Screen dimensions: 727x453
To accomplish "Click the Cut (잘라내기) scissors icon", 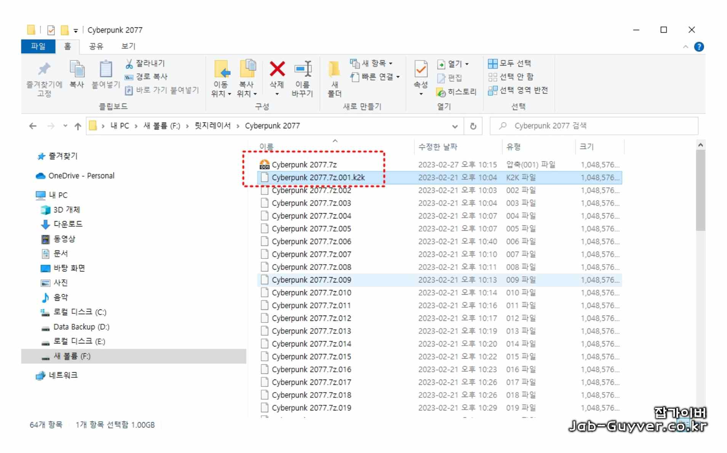I will click(x=129, y=64).
